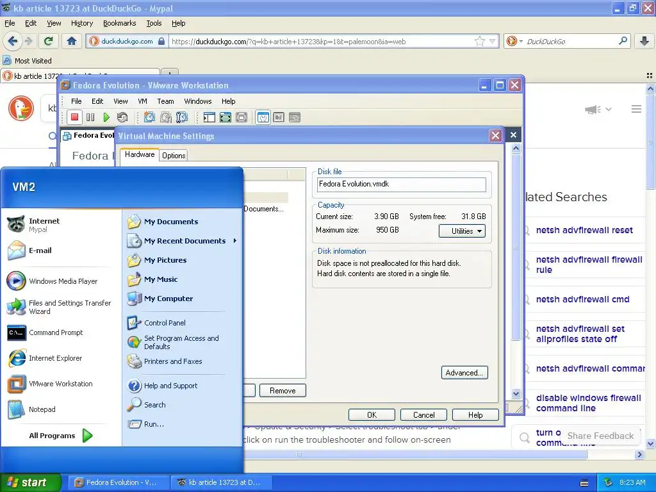Click the OK button in VM Settings
The width and height of the screenshot is (656, 492).
(372, 414)
